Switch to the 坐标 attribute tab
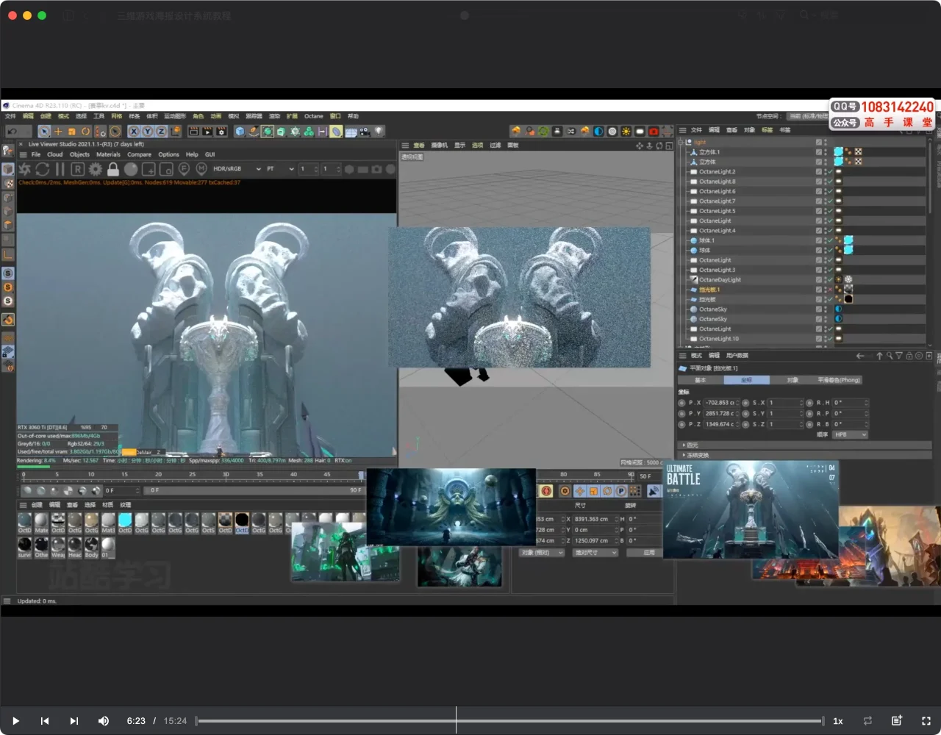 click(746, 380)
